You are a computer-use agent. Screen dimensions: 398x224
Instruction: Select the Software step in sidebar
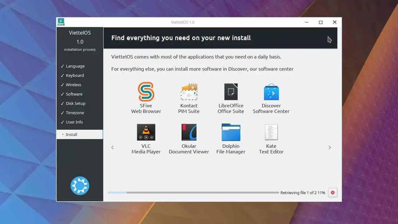[x=80, y=94]
